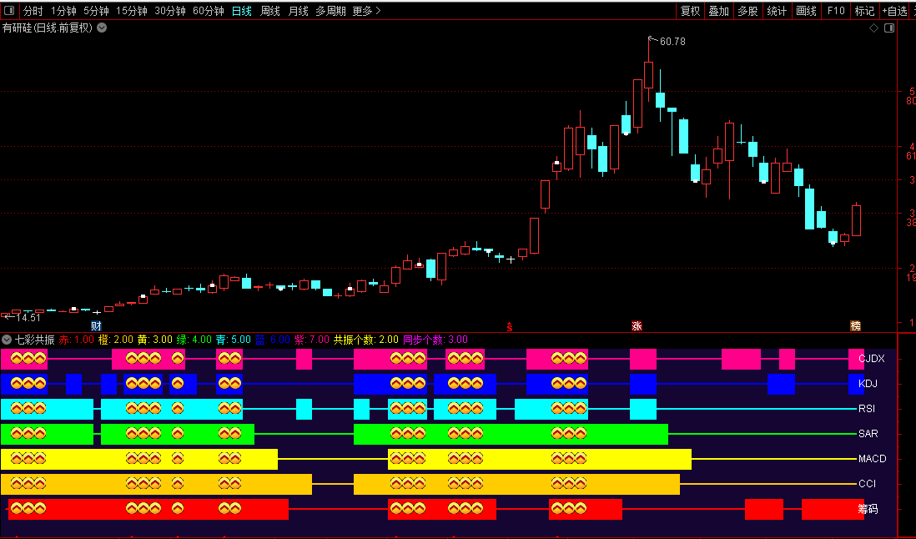Expand the 更多 periods menu
This screenshot has height=539, width=916.
[x=366, y=11]
